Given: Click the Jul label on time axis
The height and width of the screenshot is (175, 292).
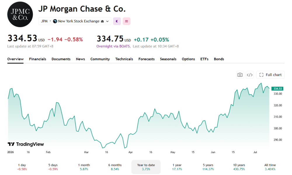Looking at the screenshot, I should point(255,152).
